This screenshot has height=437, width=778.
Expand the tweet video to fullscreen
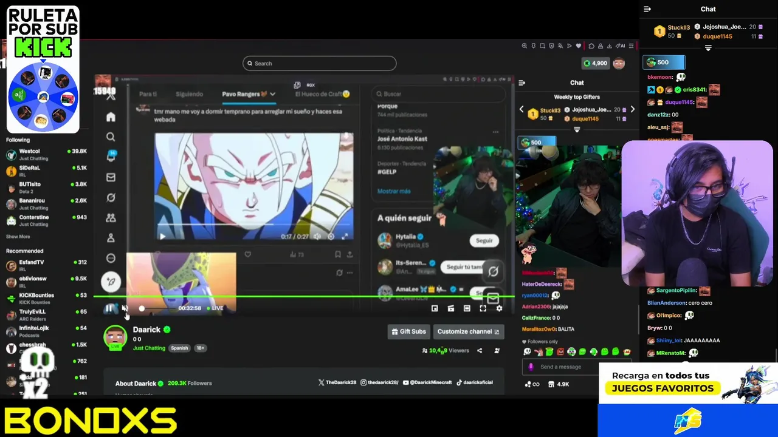click(x=345, y=237)
